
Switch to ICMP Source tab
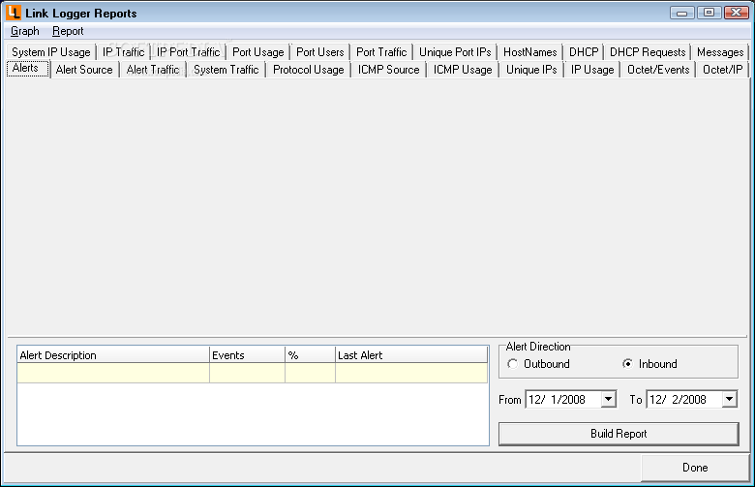pos(388,70)
